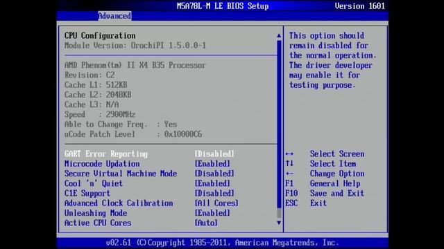Viewport: 444px width, 249px height.
Task: Change Active CPU Cores Auto value
Action: (206, 223)
